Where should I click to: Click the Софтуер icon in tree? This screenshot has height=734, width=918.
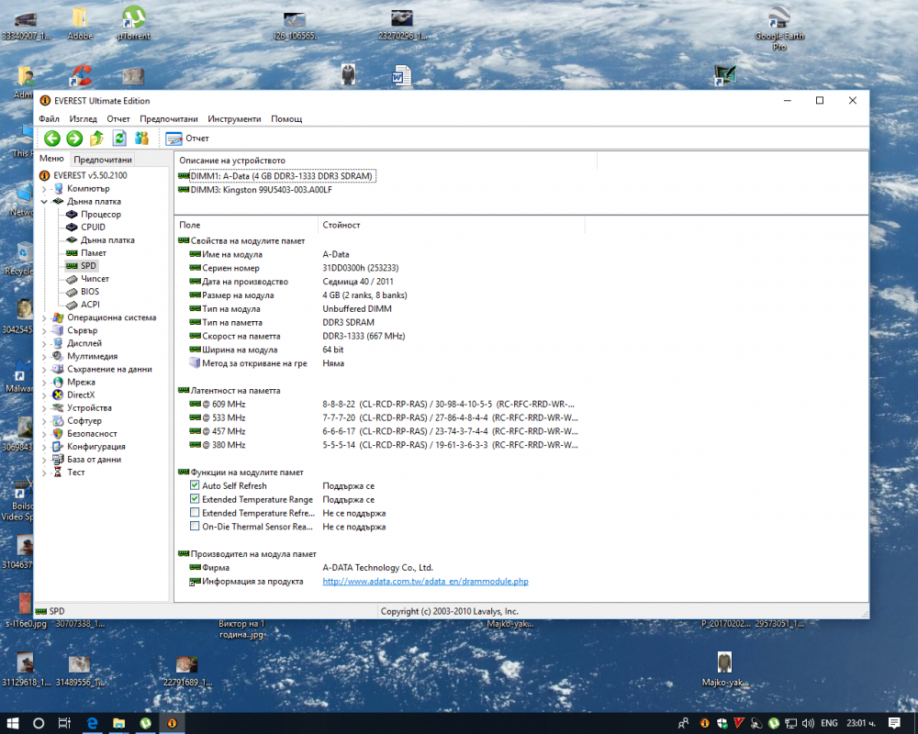tap(57, 420)
